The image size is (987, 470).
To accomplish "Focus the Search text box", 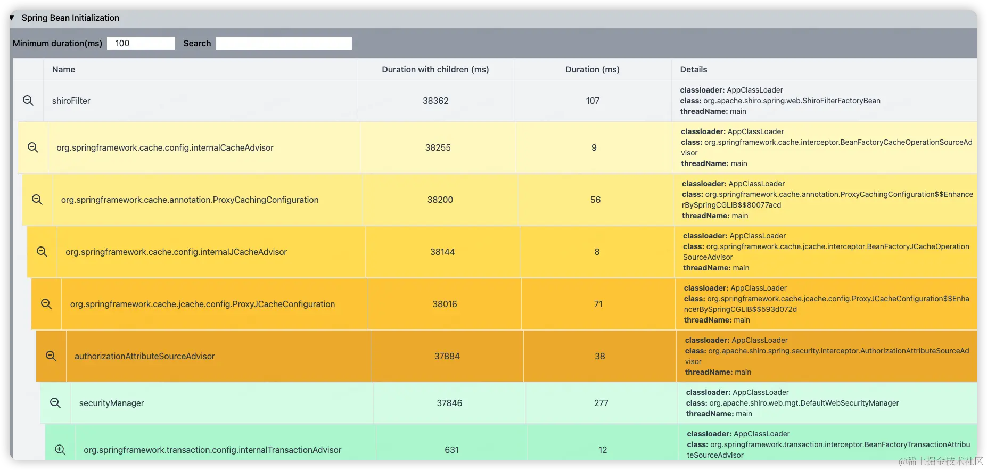I will coord(284,43).
